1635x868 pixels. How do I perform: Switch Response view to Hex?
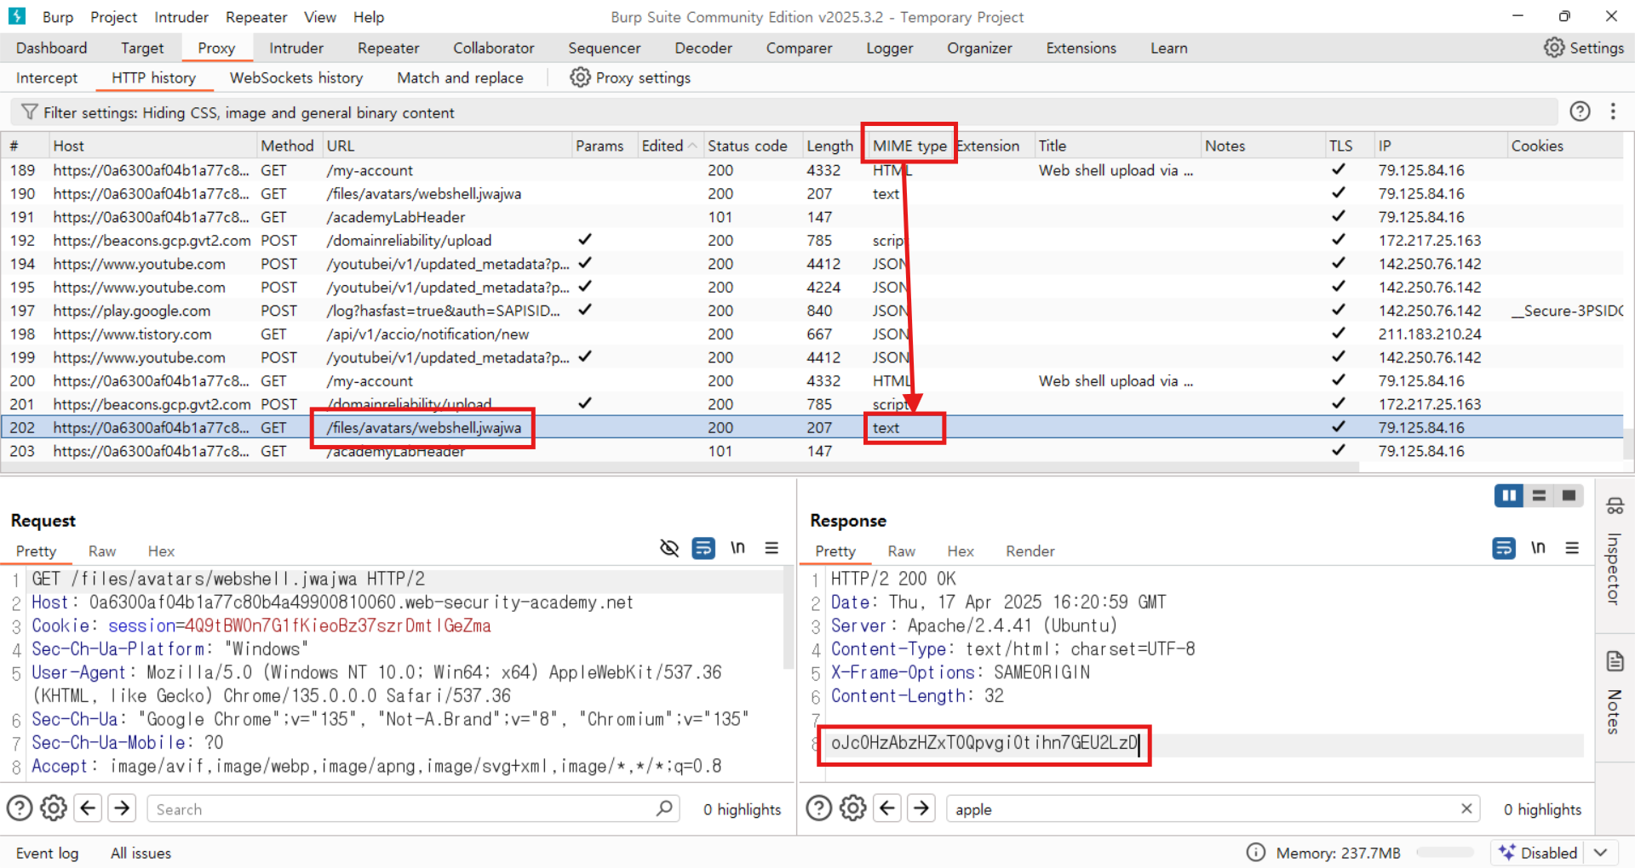click(x=960, y=551)
